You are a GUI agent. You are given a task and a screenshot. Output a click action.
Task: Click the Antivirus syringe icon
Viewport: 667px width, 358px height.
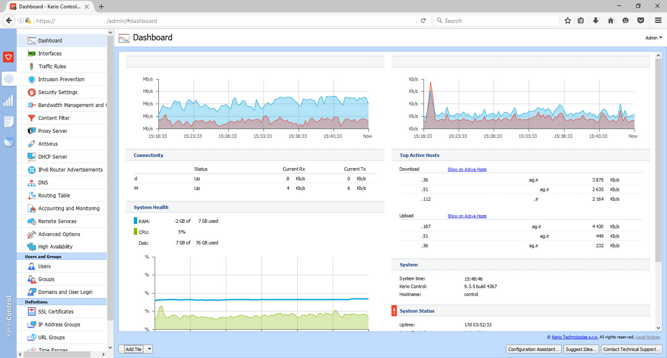click(x=32, y=144)
